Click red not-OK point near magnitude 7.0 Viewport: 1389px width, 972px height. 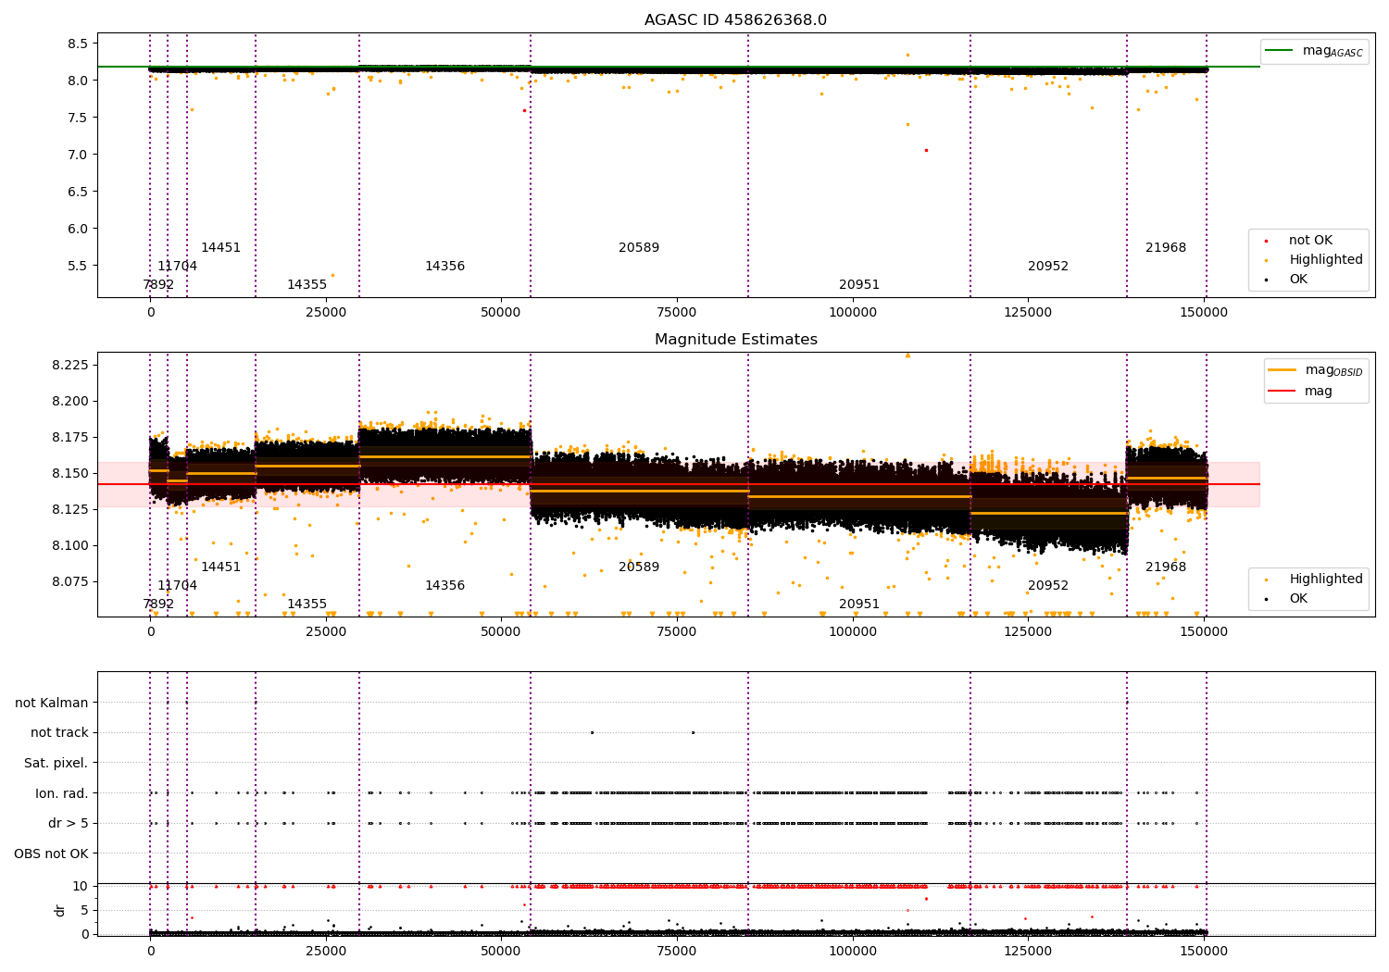(926, 150)
